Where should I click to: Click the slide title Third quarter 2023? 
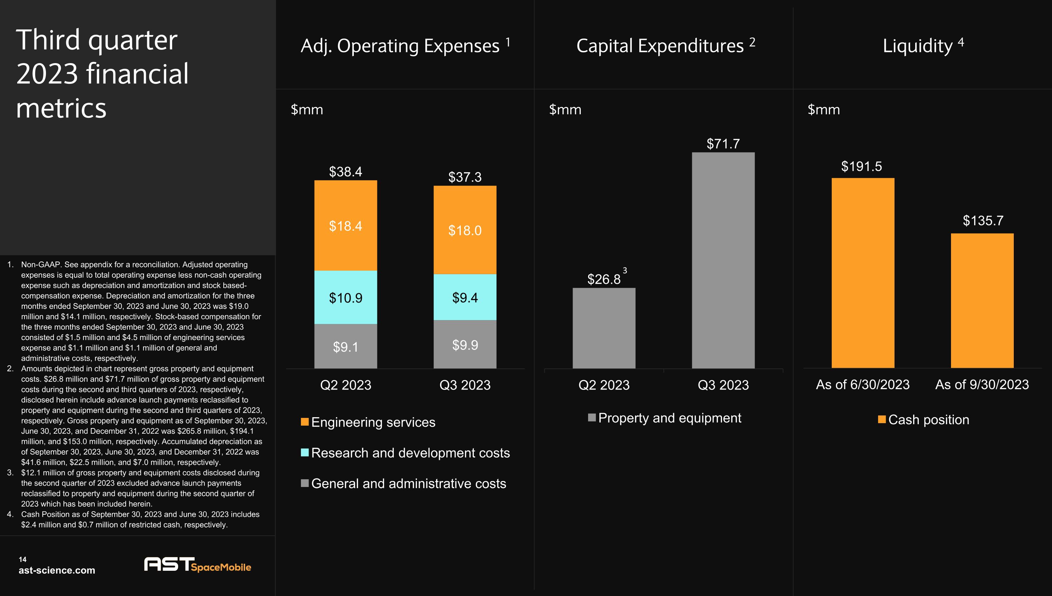pyautogui.click(x=102, y=74)
